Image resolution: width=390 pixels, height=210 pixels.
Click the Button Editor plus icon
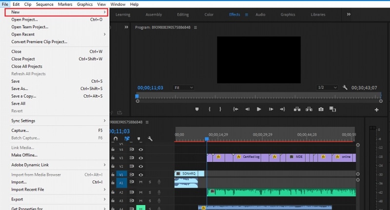point(376,110)
